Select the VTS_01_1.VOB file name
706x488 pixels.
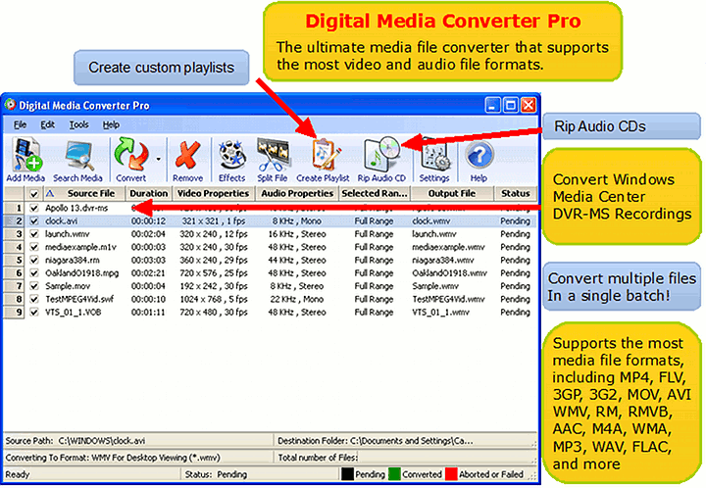(73, 313)
